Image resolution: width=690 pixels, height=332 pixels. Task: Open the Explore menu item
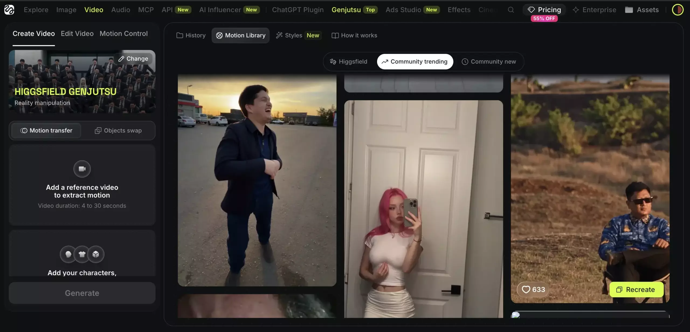click(36, 10)
